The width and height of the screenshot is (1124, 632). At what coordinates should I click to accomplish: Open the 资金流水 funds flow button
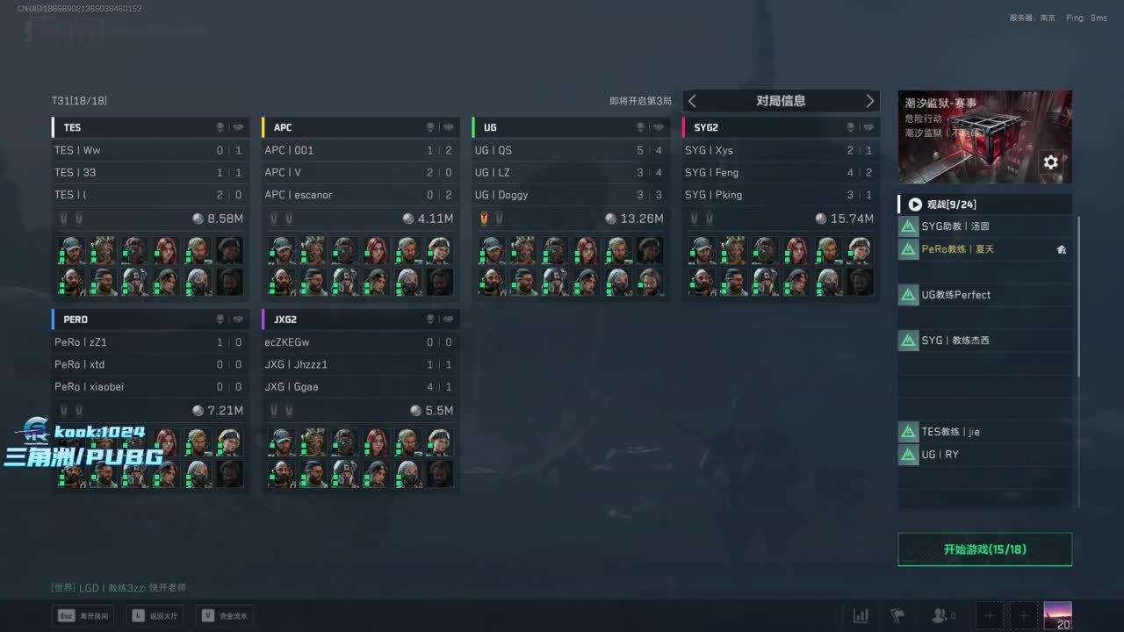(x=226, y=615)
